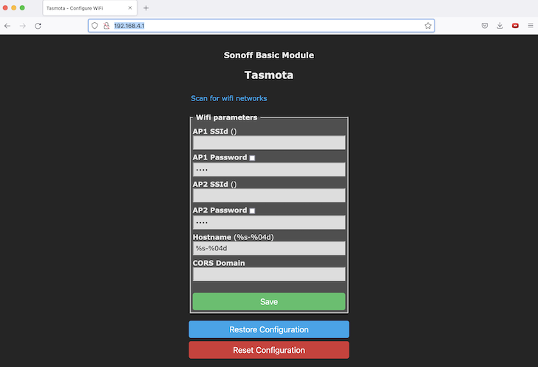Viewport: 538px width, 367px height.
Task: Click the red YouTube extension icon
Action: pos(515,26)
